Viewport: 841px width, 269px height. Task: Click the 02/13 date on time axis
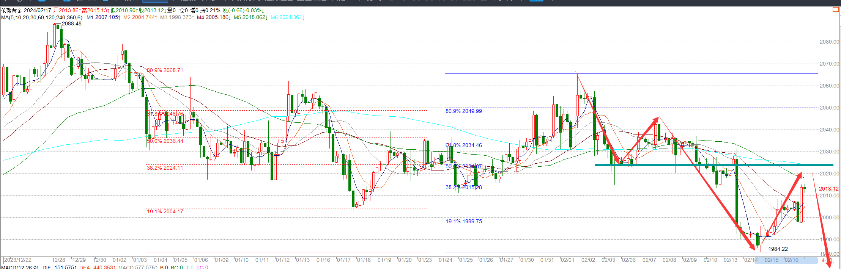tap(730, 260)
